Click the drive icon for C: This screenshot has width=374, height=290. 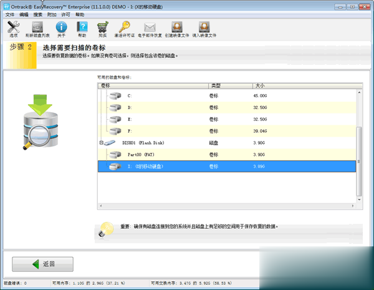[x=115, y=95]
